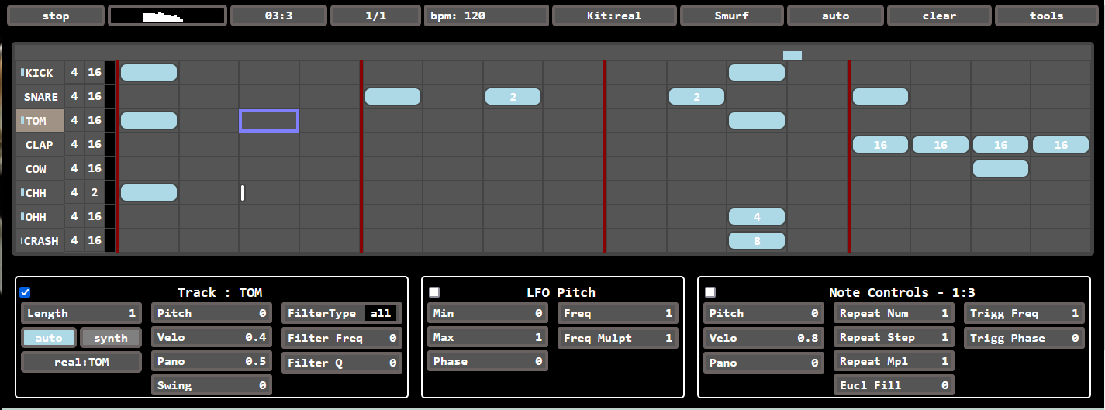The image size is (1105, 410).
Task: Click the OHH note labeled 4
Action: [x=757, y=217]
